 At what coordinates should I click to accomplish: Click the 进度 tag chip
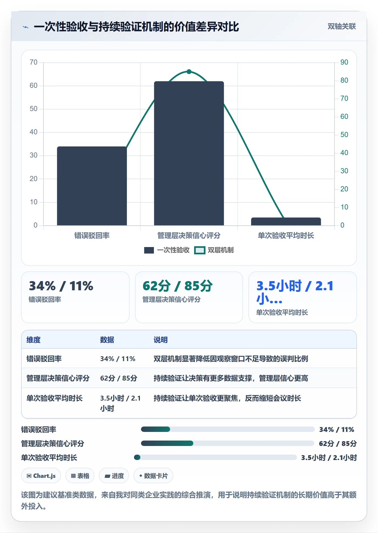click(114, 476)
